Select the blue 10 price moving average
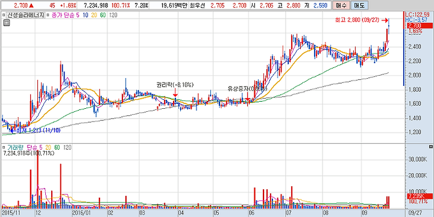 (85, 16)
